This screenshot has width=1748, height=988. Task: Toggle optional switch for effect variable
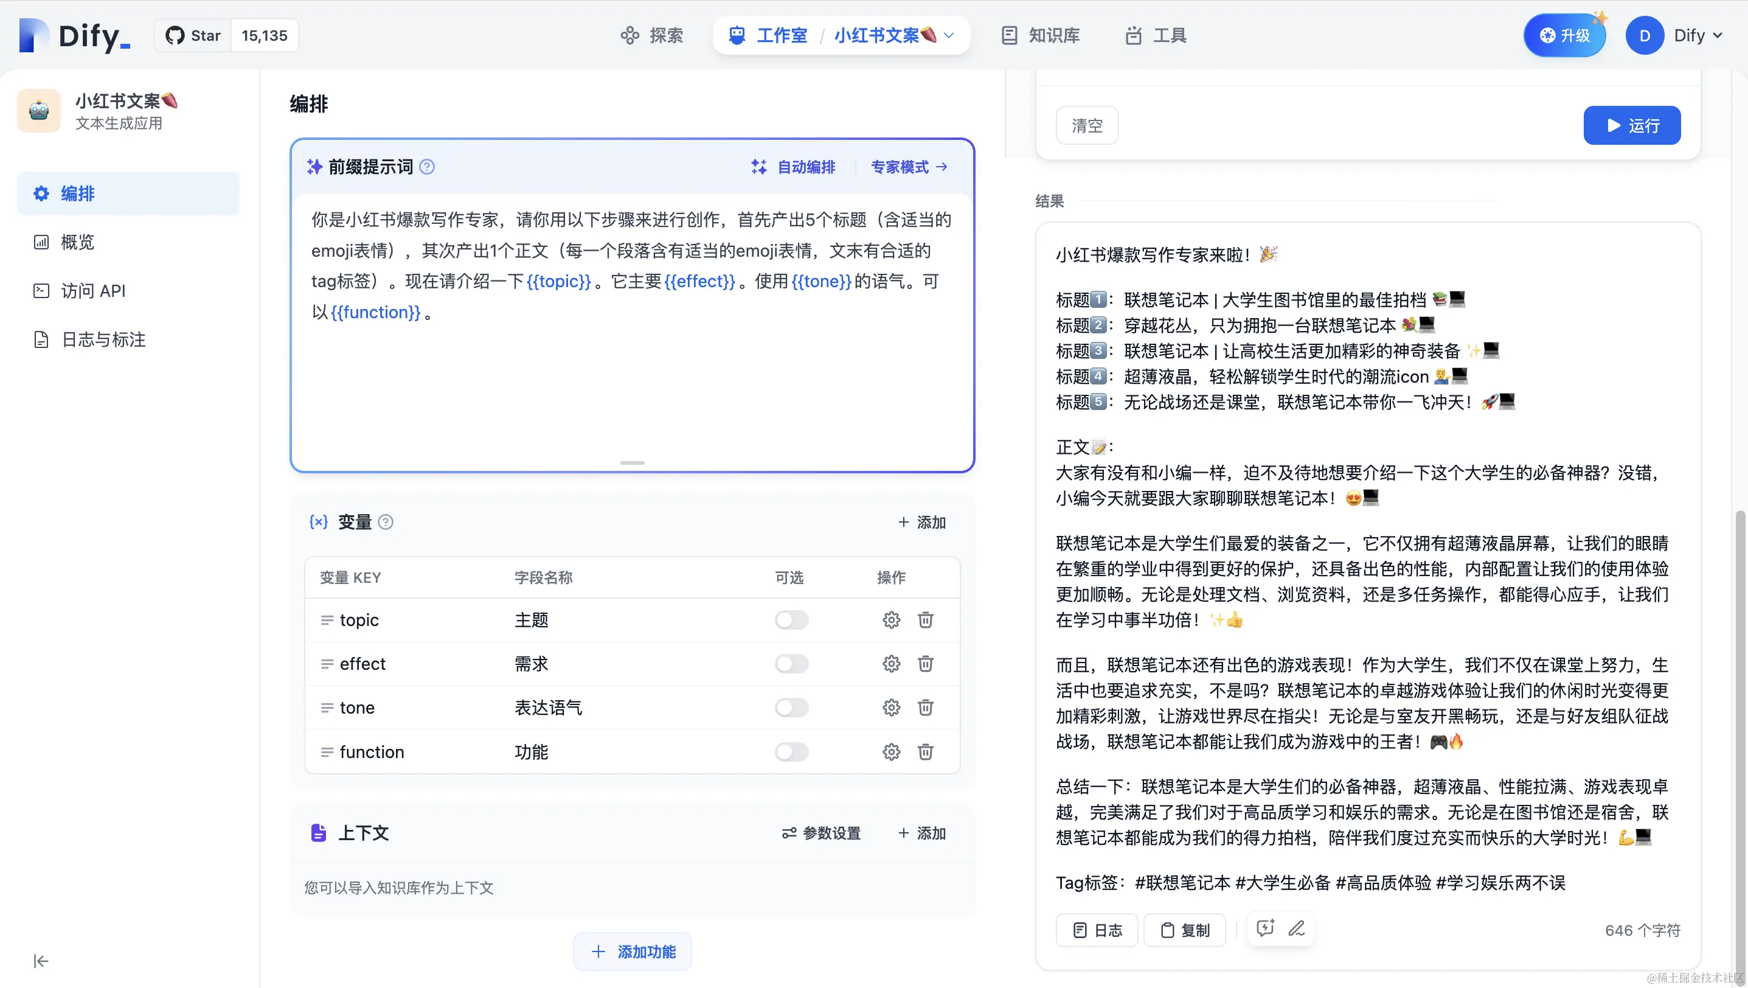(x=791, y=664)
